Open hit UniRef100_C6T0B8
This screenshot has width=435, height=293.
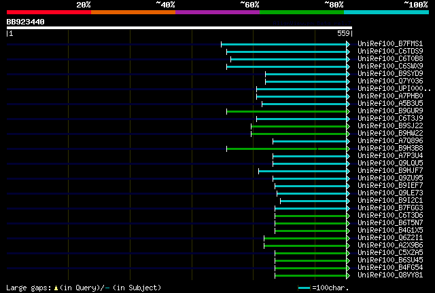tap(390, 58)
